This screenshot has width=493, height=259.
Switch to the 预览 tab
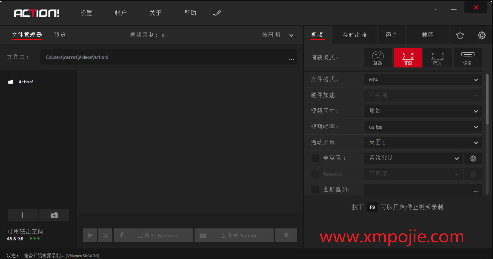(60, 35)
